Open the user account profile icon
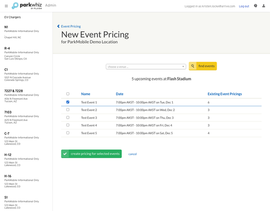Viewport: 270px width, 211px height. click(264, 6)
